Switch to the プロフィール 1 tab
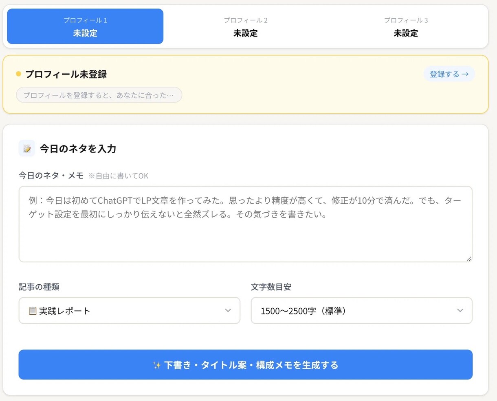497x401 pixels. tap(85, 26)
